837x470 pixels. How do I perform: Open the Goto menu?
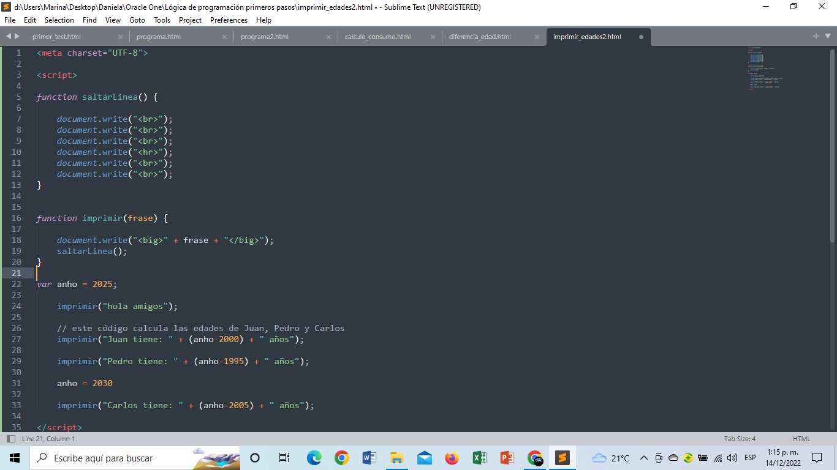point(137,20)
